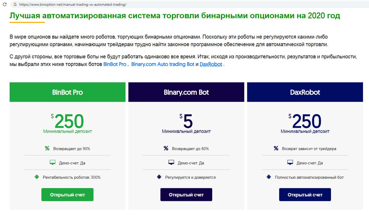The height and width of the screenshot is (217, 369).
Task: Click the dark blue DaxRobot card header
Action: coord(305,92)
